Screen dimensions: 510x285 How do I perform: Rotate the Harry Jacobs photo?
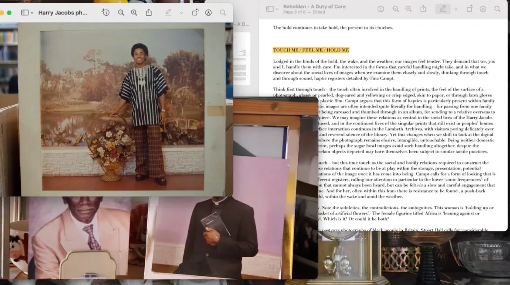pos(195,13)
